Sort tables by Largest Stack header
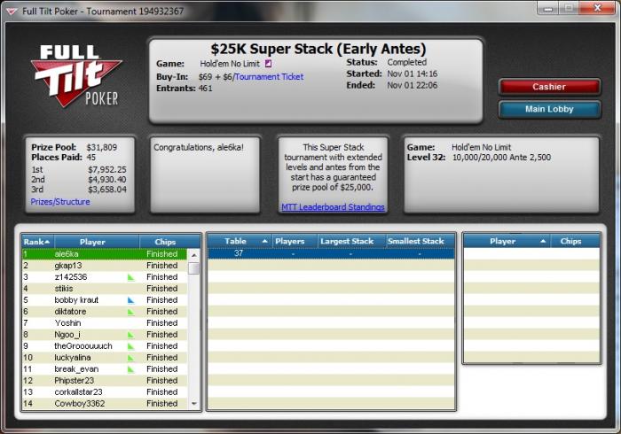621x434 pixels. [351, 241]
